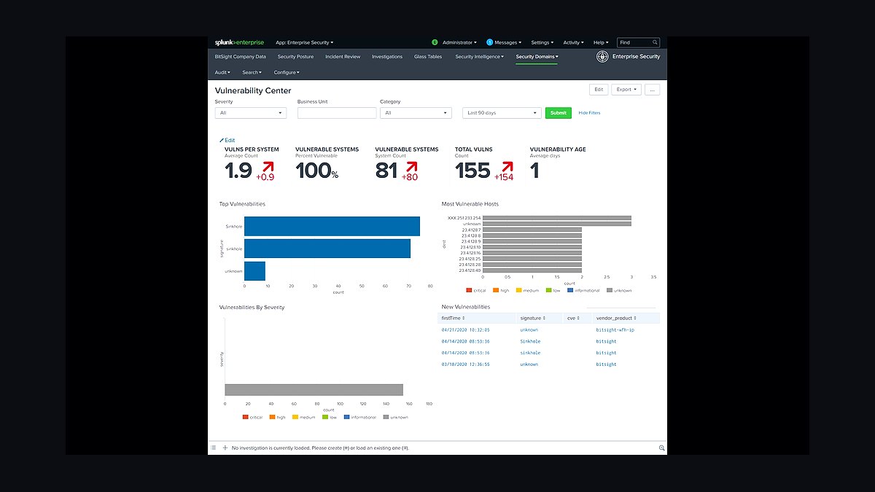The image size is (875, 492).
Task: Sort the table by the vendor_product column
Action: click(616, 318)
